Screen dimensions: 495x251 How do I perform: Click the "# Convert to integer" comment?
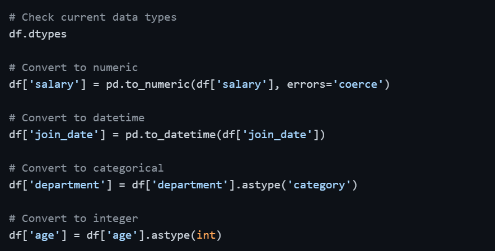pos(73,218)
